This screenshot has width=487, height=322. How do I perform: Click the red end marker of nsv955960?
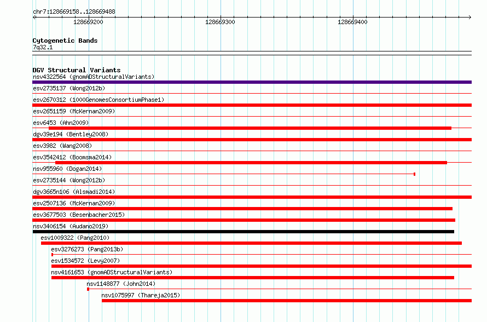(414, 174)
